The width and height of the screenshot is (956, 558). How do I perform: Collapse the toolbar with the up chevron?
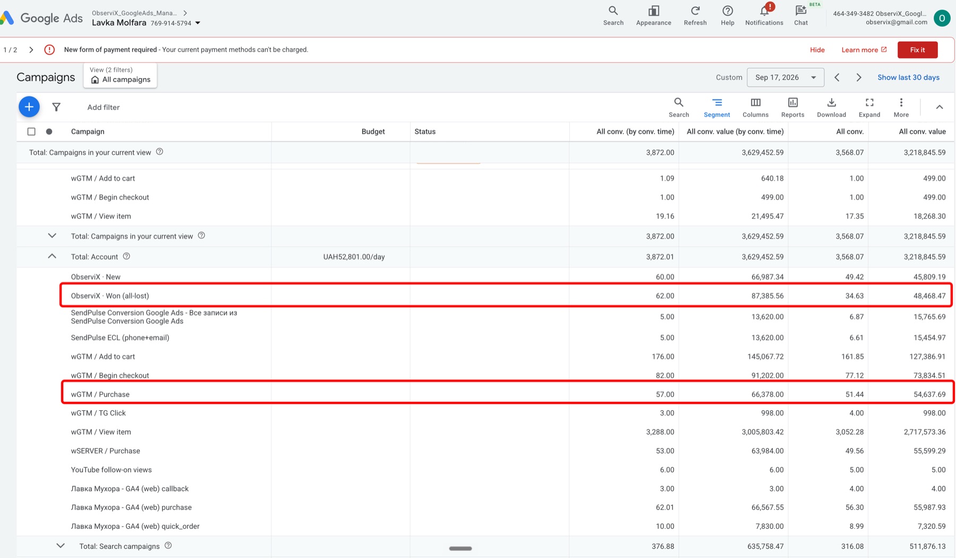939,107
